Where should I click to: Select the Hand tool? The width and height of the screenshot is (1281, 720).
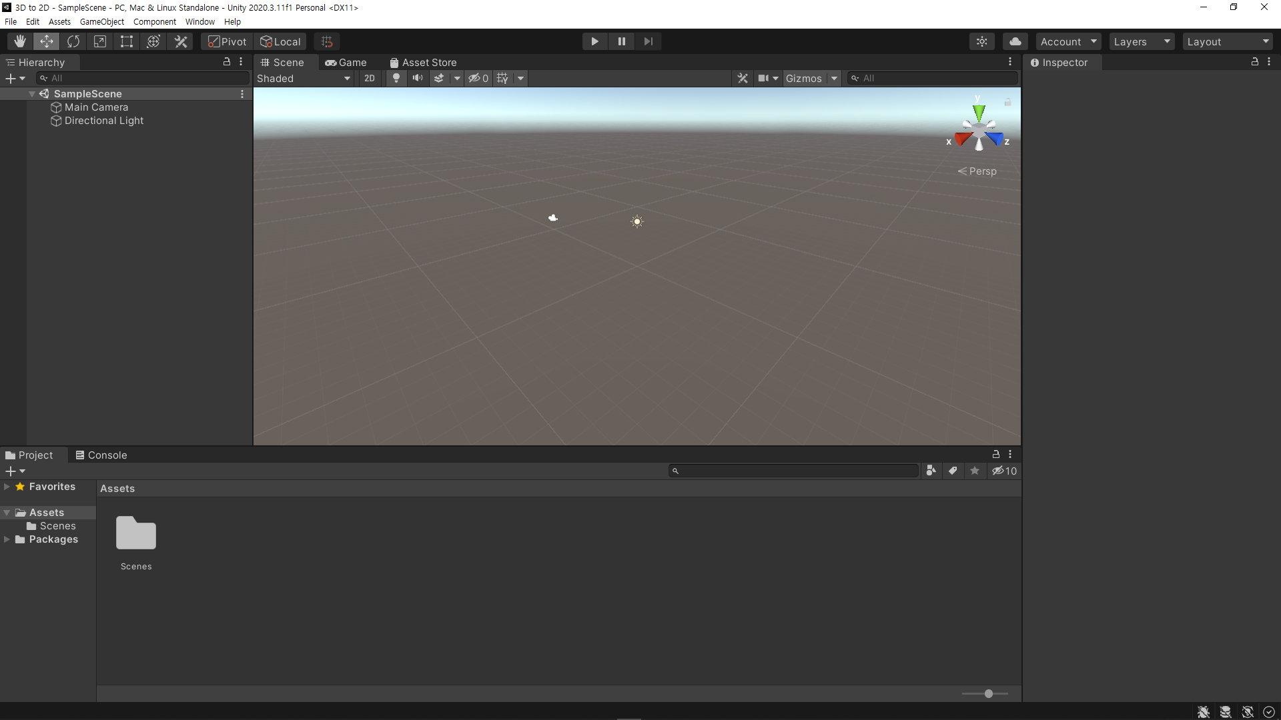[20, 41]
